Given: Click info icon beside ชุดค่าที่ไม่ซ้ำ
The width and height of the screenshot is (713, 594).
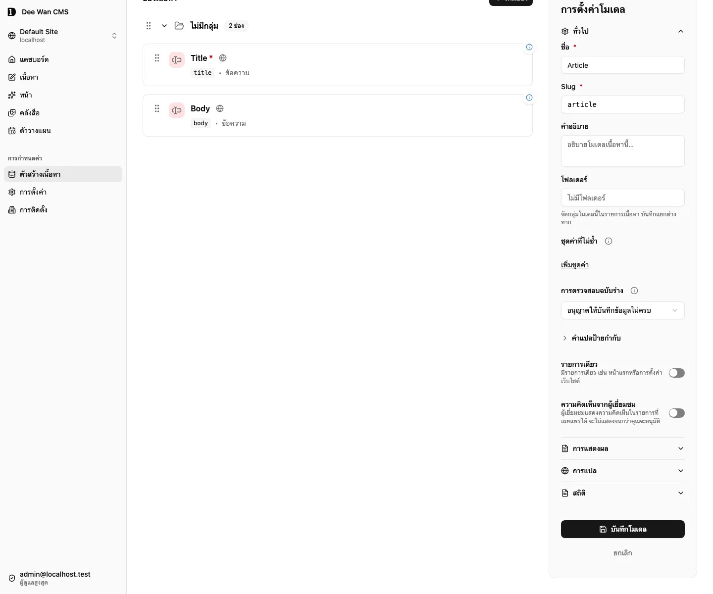Looking at the screenshot, I should pyautogui.click(x=609, y=241).
